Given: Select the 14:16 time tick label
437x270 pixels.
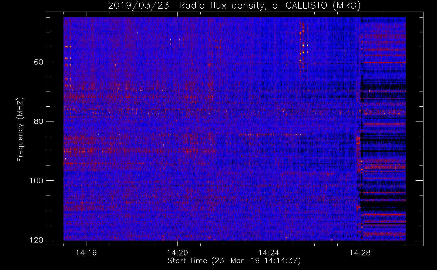Looking at the screenshot, I should [x=86, y=253].
